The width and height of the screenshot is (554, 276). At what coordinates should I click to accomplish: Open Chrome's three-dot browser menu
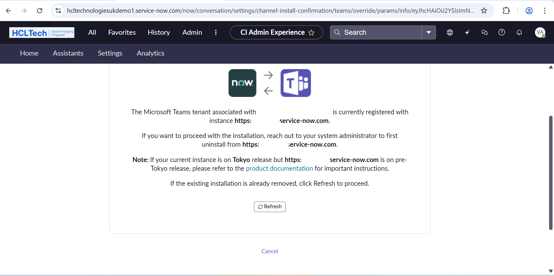[545, 11]
